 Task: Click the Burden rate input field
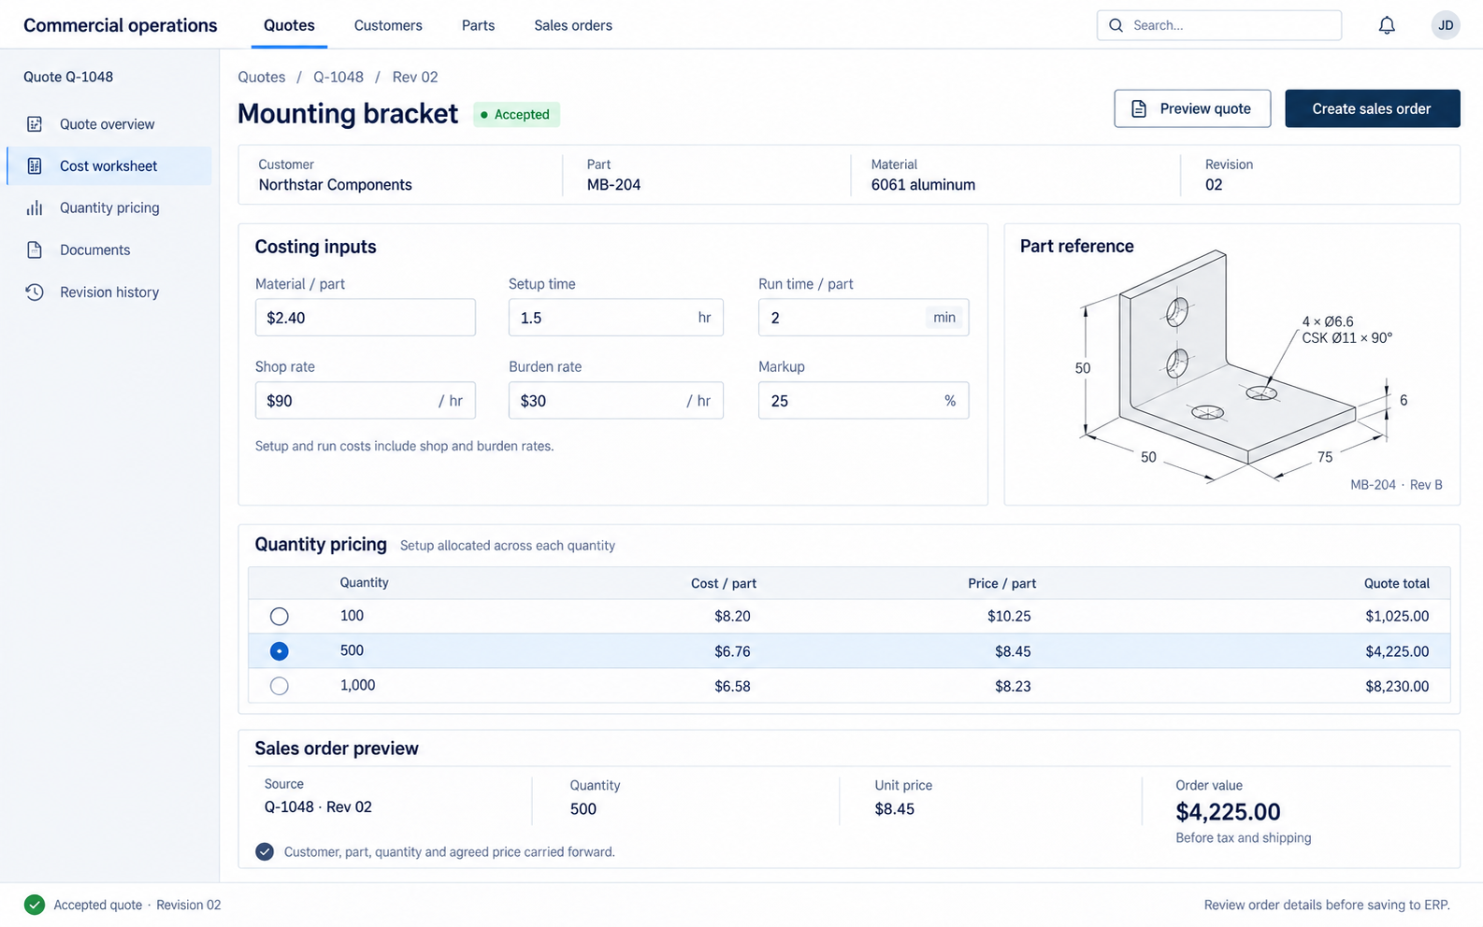616,401
